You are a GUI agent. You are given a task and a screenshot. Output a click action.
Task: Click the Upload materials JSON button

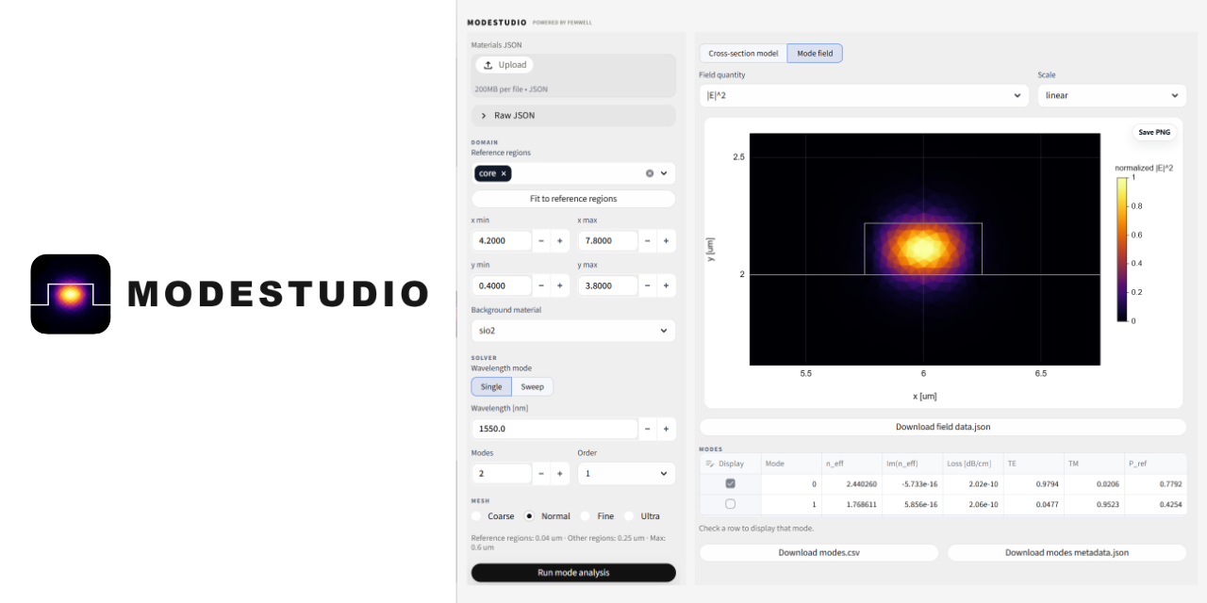pos(504,65)
